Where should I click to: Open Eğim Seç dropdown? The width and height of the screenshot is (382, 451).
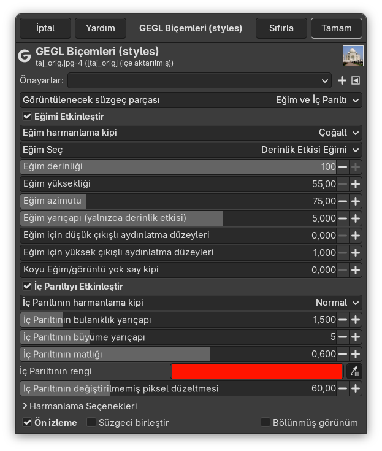click(191, 150)
